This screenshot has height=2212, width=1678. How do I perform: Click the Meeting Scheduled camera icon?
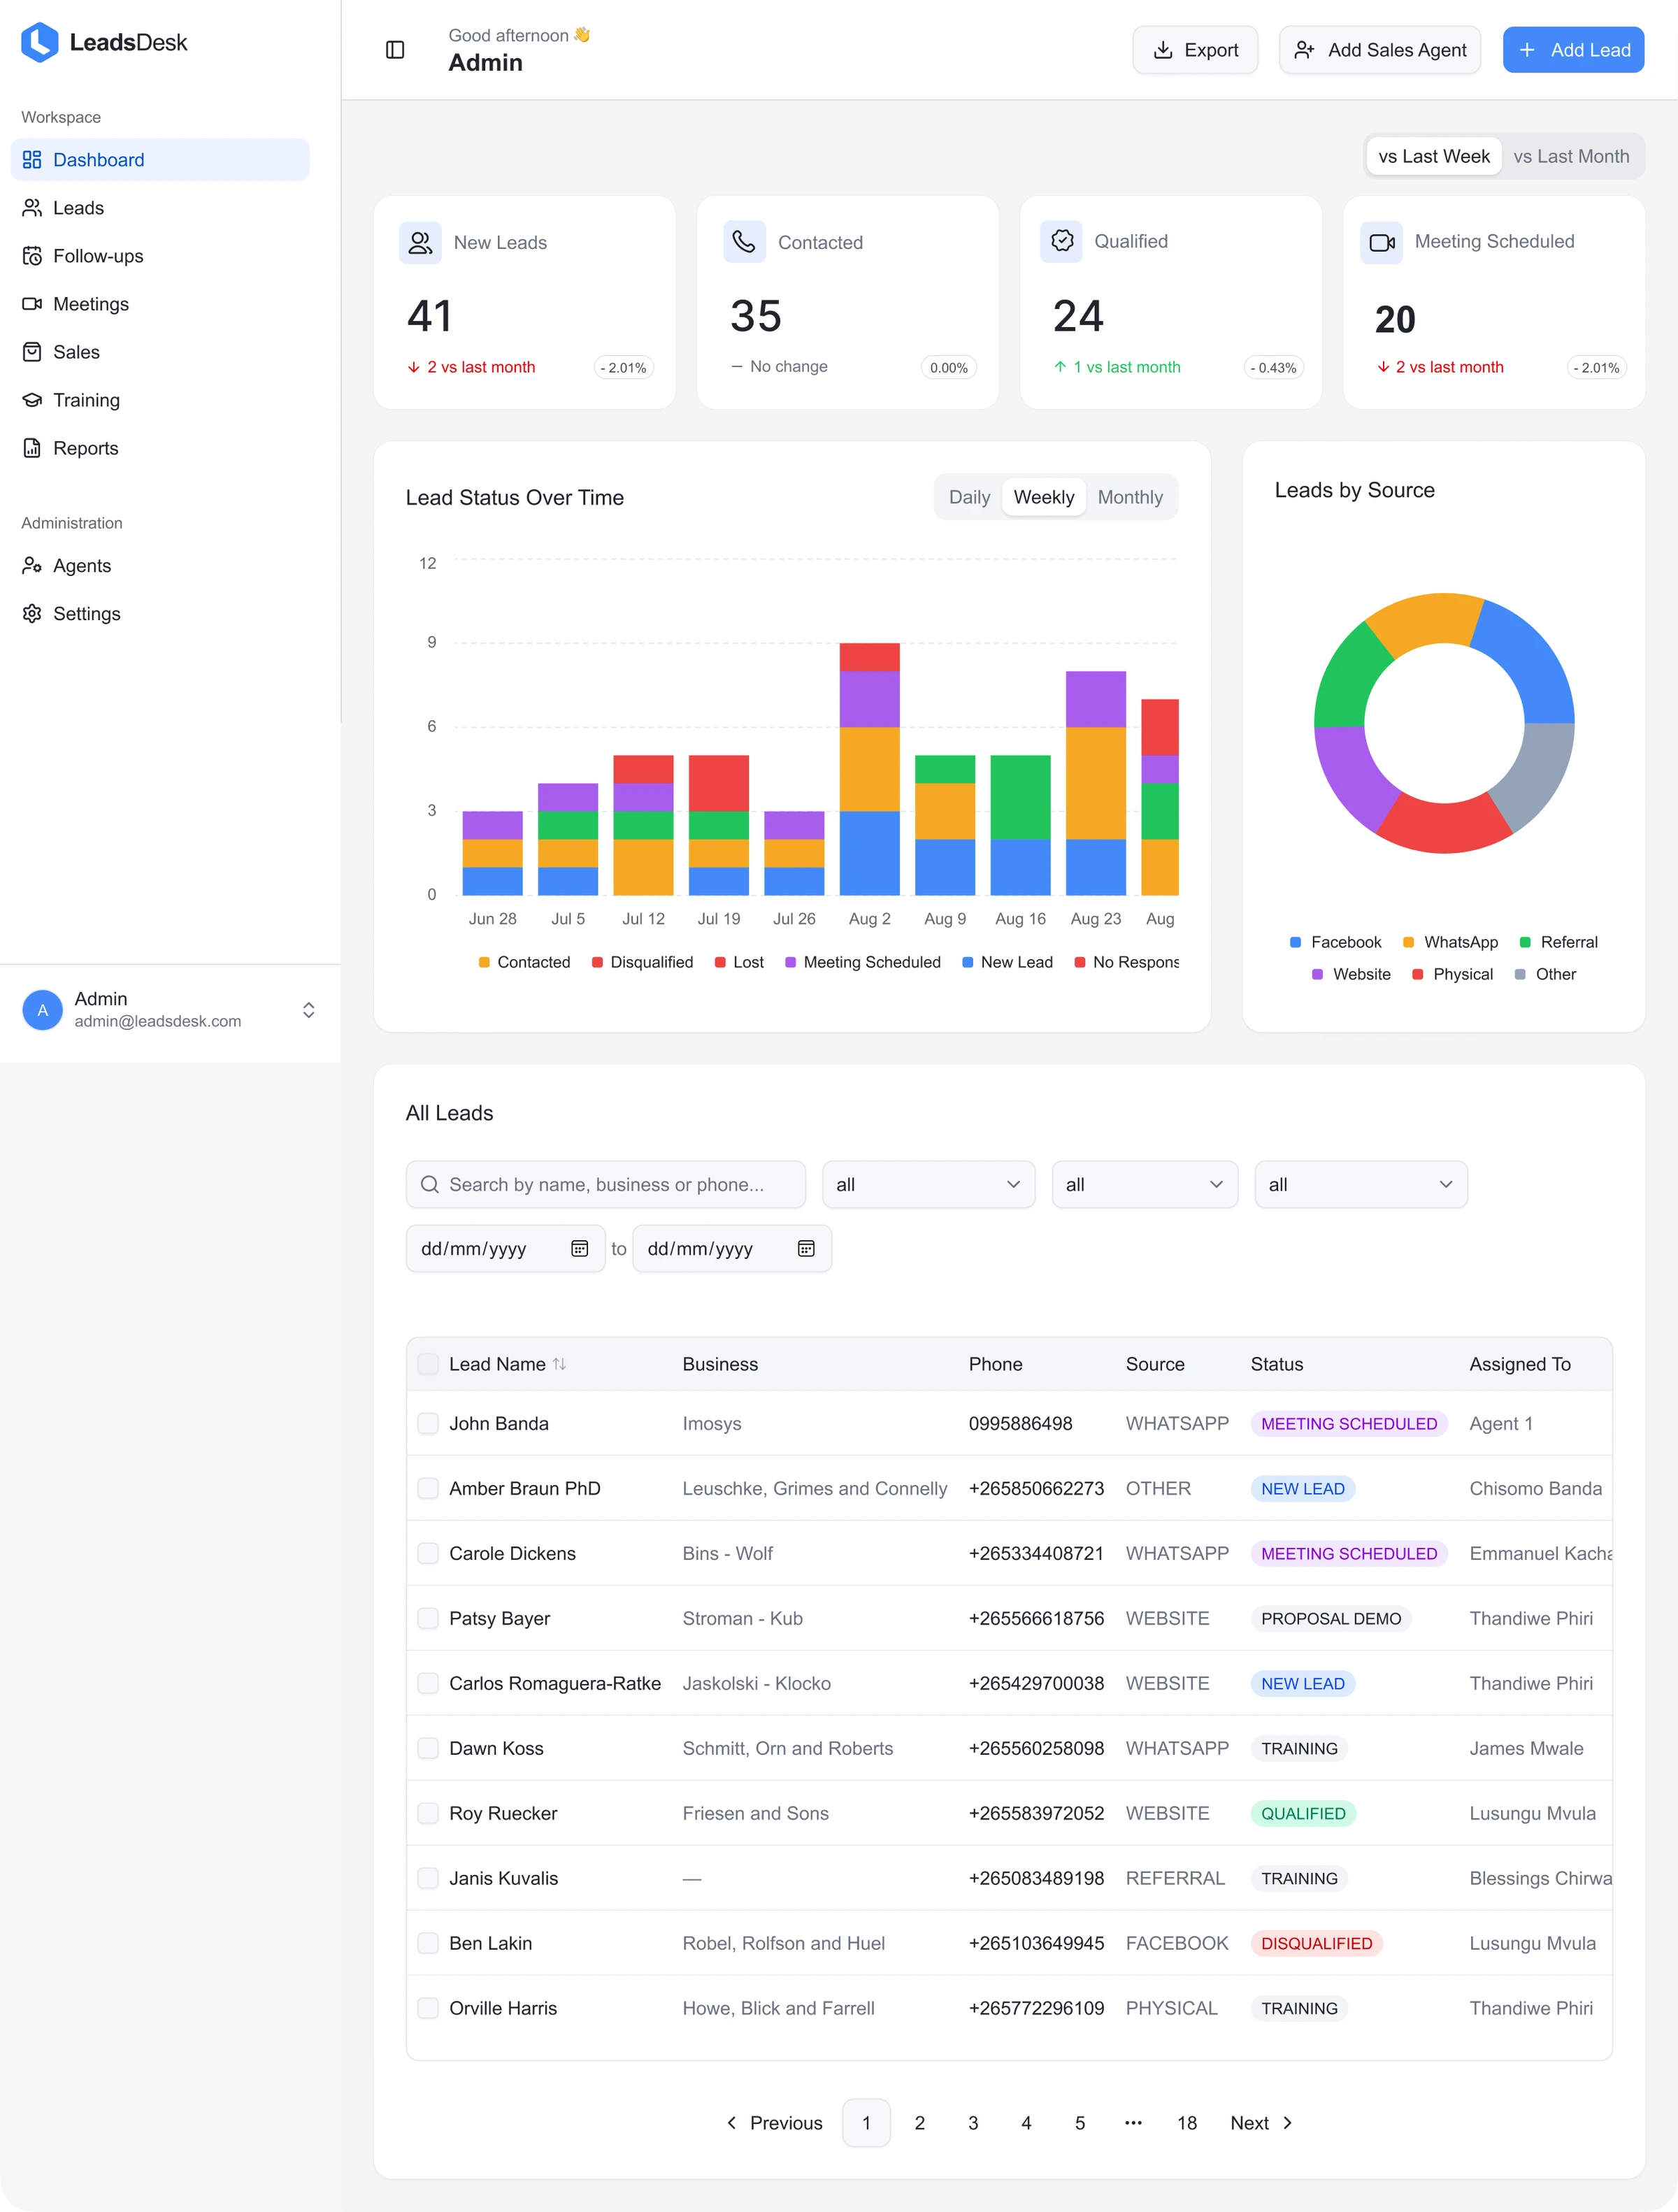pyautogui.click(x=1382, y=242)
